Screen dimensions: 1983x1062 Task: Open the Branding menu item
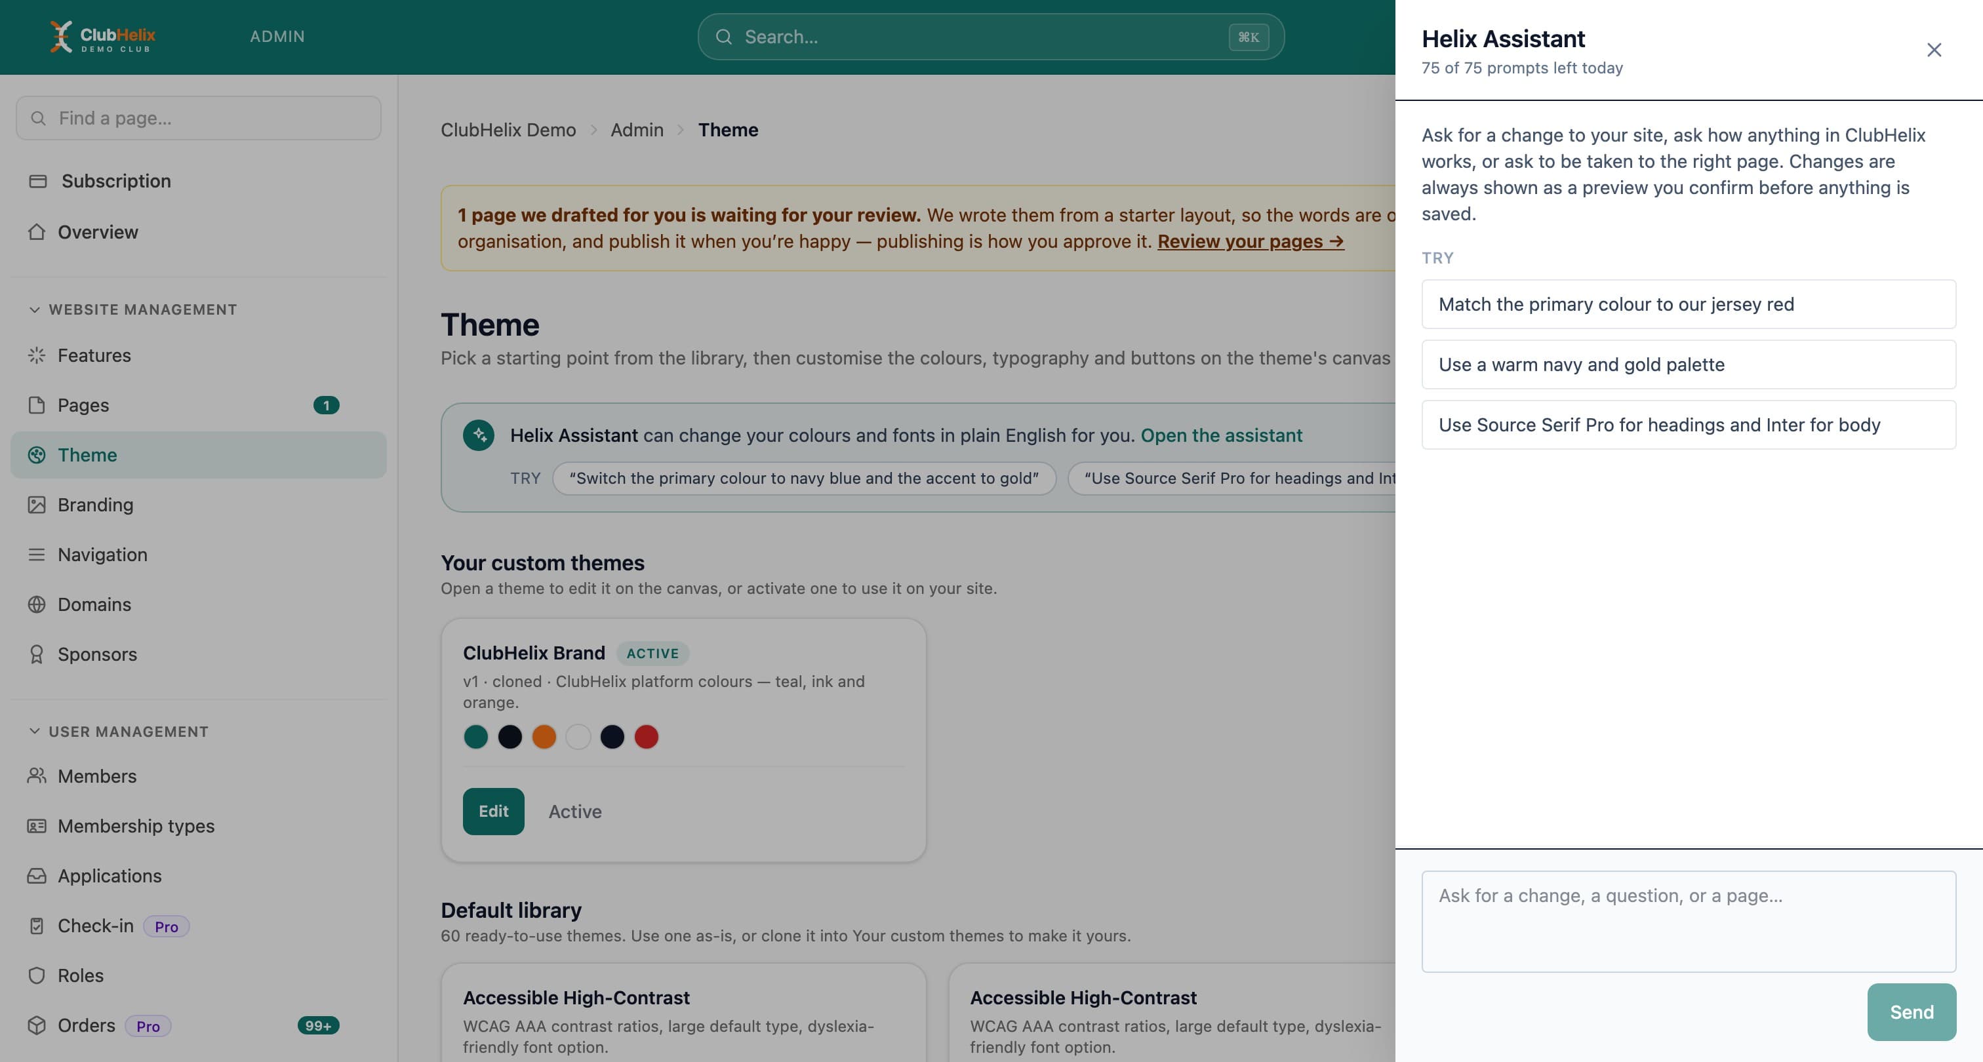click(x=199, y=505)
